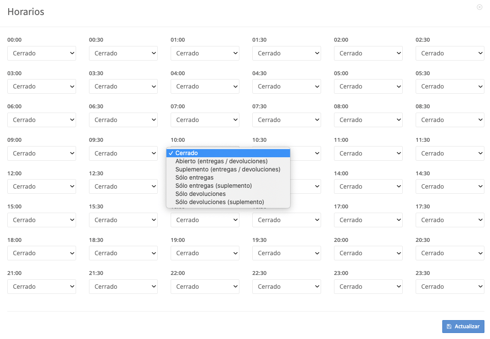Open the 07:30 schedule dropdown
The height and width of the screenshot is (339, 490).
pyautogui.click(x=287, y=120)
